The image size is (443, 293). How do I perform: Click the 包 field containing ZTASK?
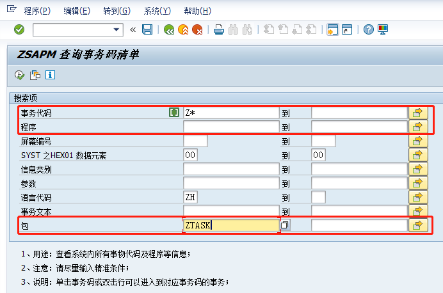[231, 225]
